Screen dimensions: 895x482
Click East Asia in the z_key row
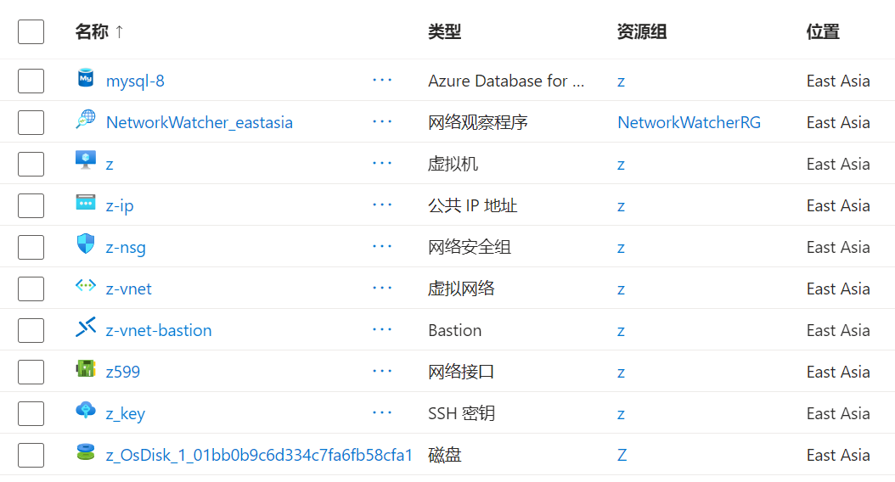coord(838,413)
